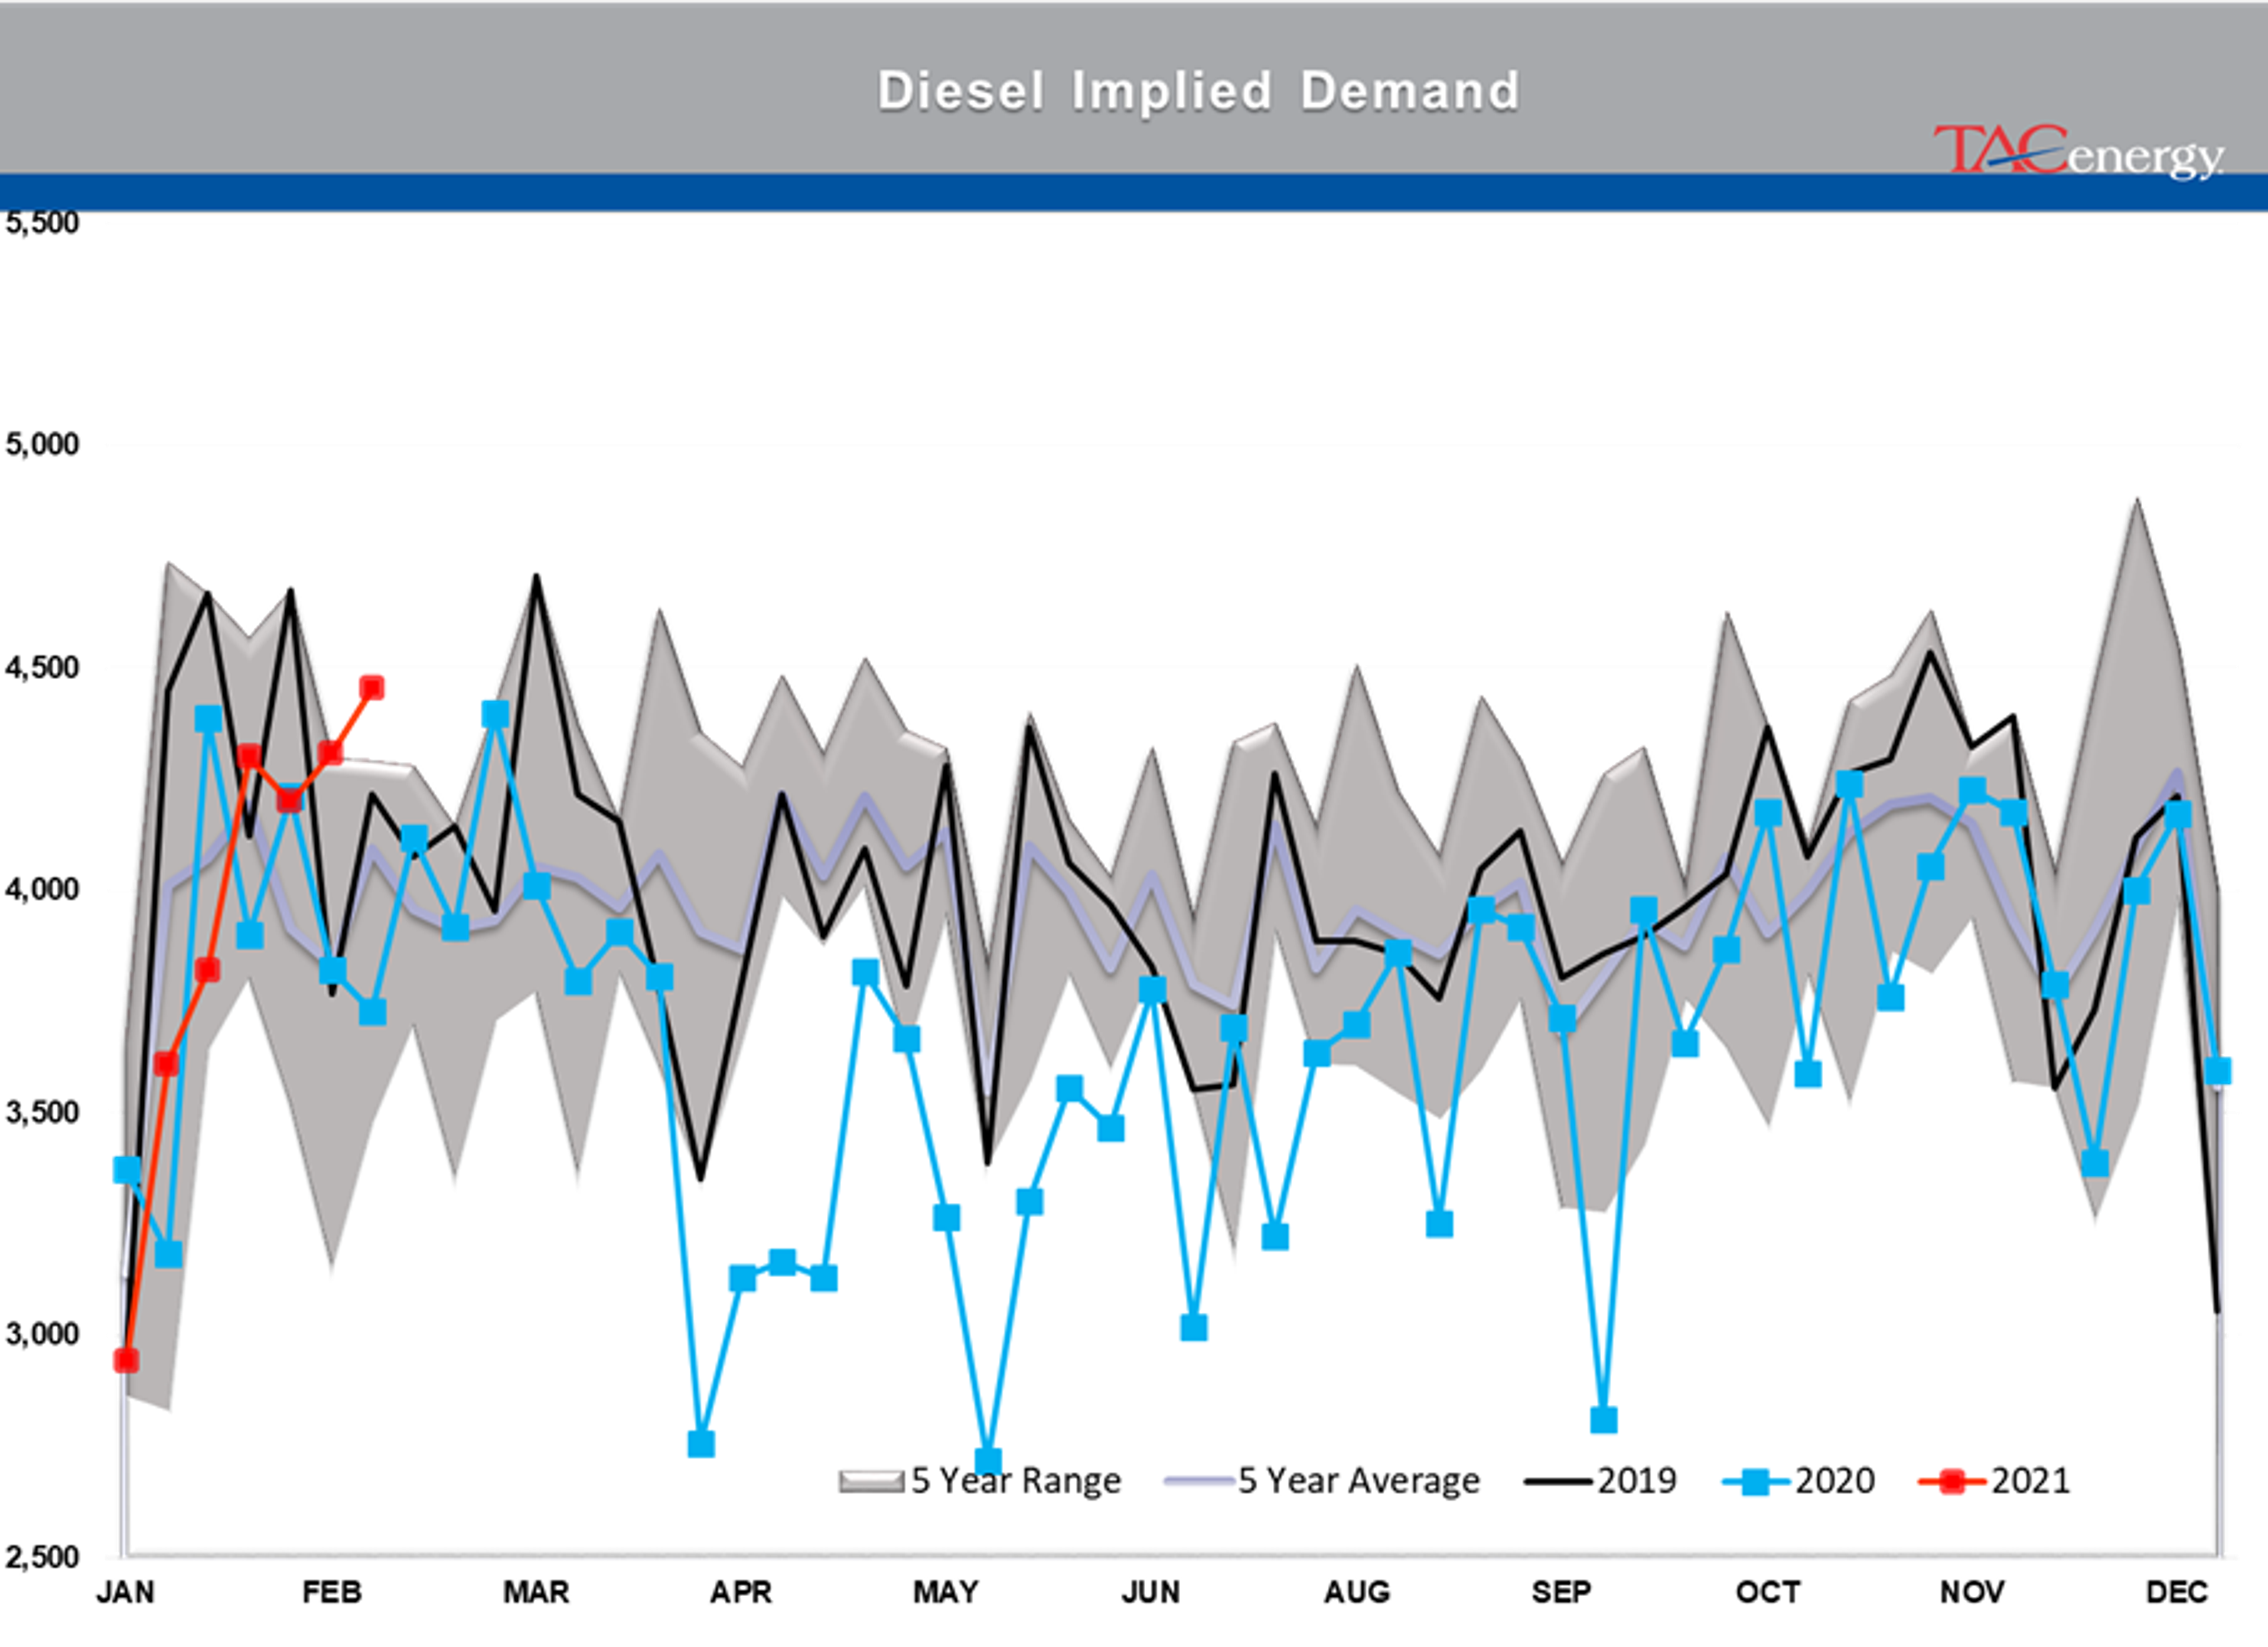This screenshot has width=2268, height=1647.
Task: Click the MAR axis label
Action: (x=536, y=1593)
